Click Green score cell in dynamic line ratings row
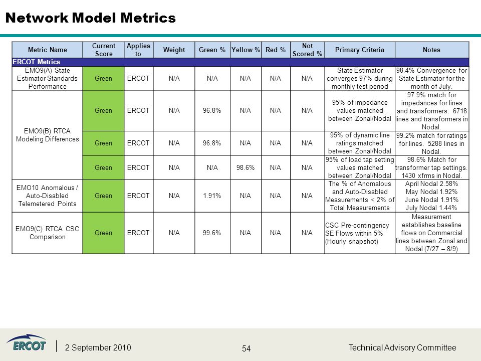This screenshot has height=361, width=481. pyautogui.click(x=103, y=143)
